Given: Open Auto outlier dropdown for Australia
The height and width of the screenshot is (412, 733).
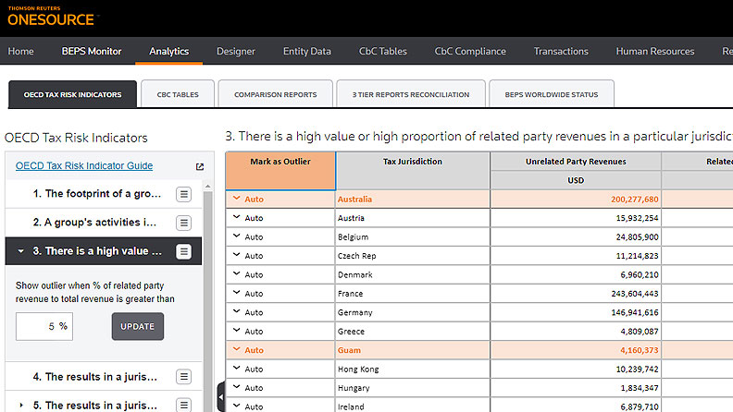Looking at the screenshot, I should (x=237, y=199).
